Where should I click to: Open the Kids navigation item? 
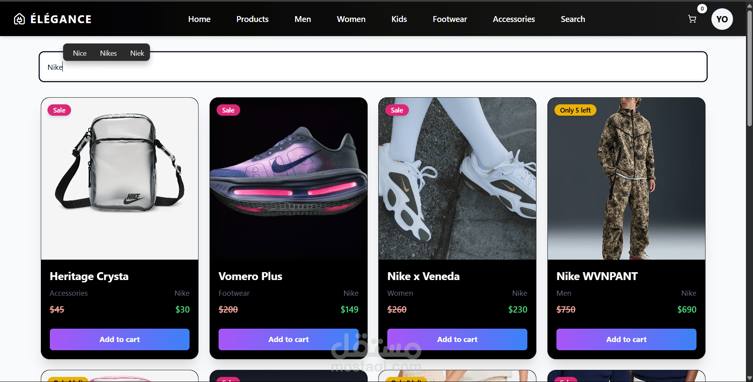[399, 19]
